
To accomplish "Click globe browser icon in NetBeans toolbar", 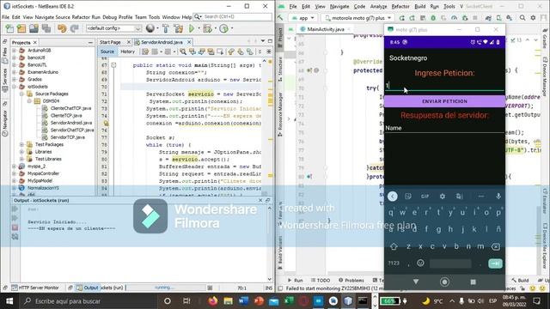I will 150,28.
